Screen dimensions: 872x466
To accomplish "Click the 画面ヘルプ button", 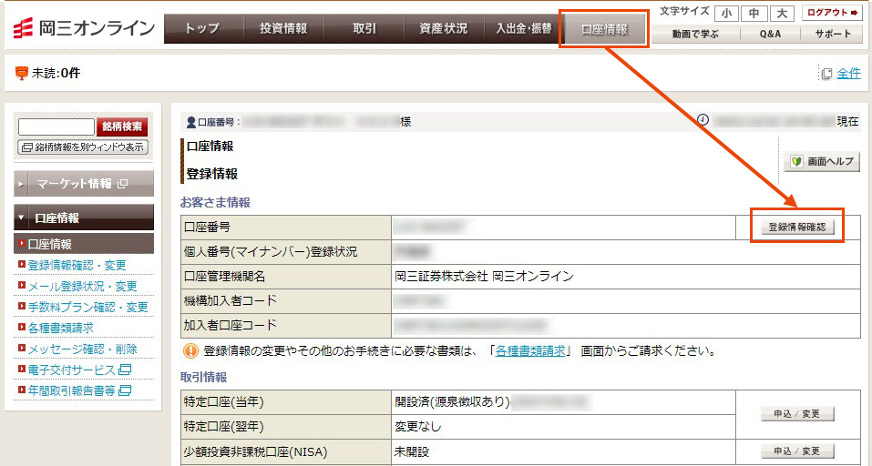I will point(821,161).
